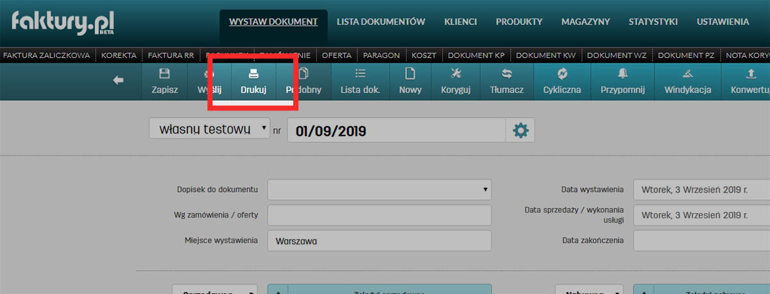Screen dimensions: 770x294
Task: Open Lista dok. from the toolbar
Action: (x=360, y=81)
